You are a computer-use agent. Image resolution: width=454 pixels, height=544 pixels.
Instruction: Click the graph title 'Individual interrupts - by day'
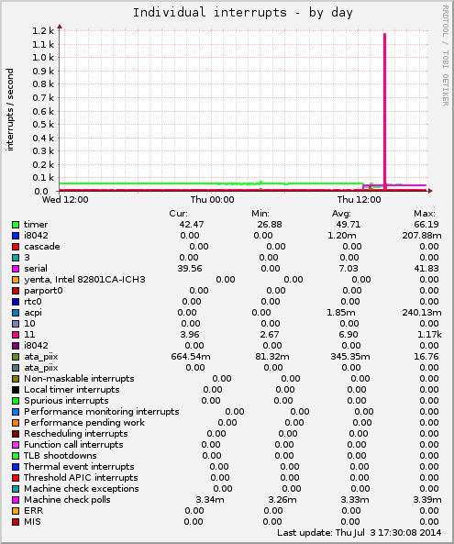click(x=243, y=13)
